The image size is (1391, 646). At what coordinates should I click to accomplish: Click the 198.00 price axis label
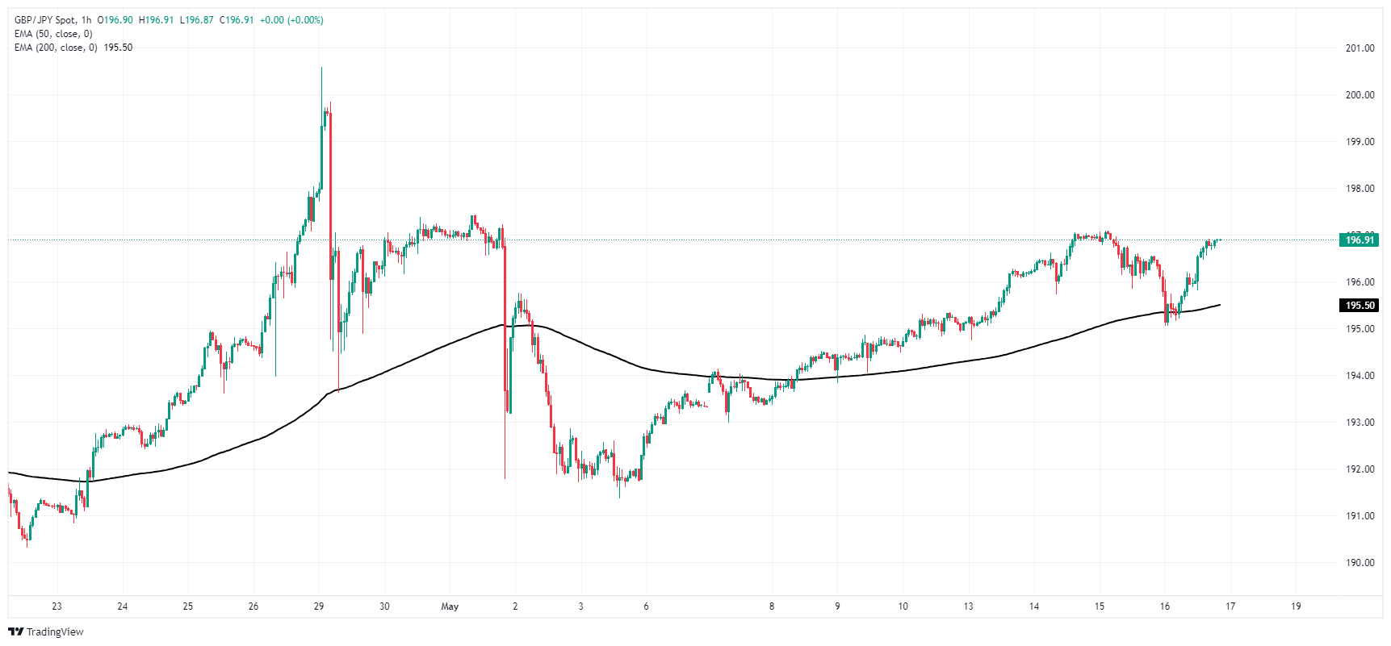[1360, 189]
